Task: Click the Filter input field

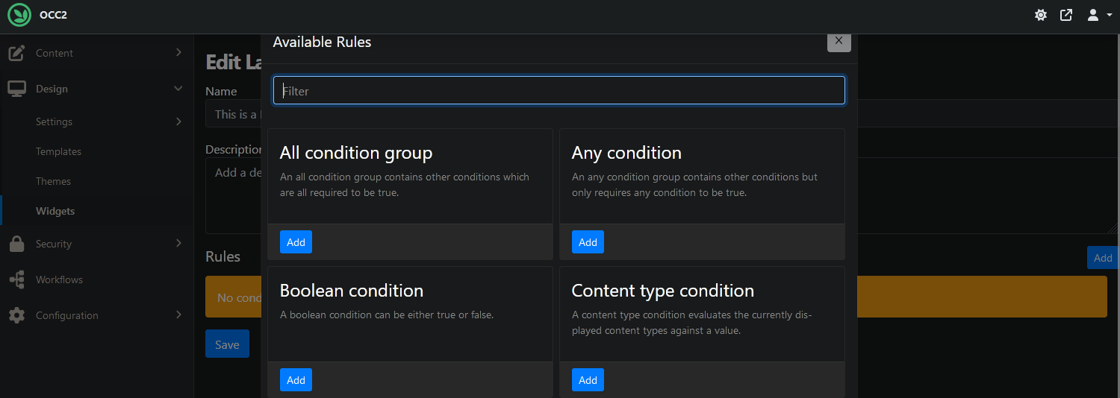Action: pos(559,91)
